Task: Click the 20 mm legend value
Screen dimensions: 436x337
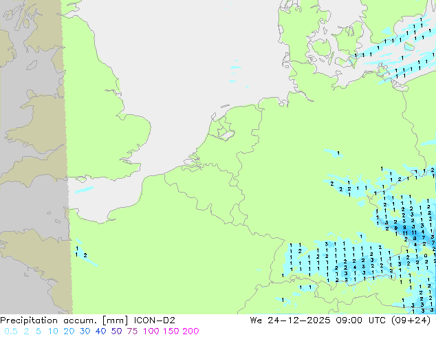Action: [x=69, y=331]
